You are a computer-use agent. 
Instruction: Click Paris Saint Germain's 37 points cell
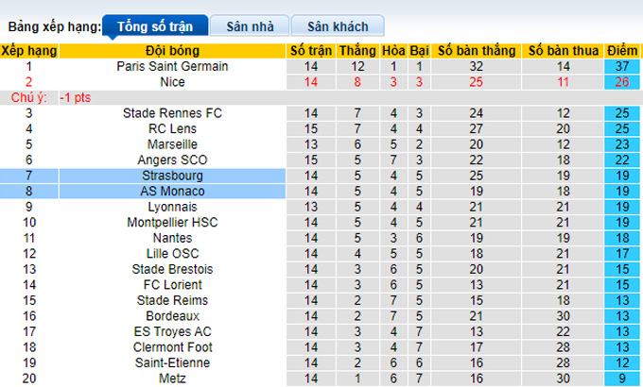click(622, 66)
